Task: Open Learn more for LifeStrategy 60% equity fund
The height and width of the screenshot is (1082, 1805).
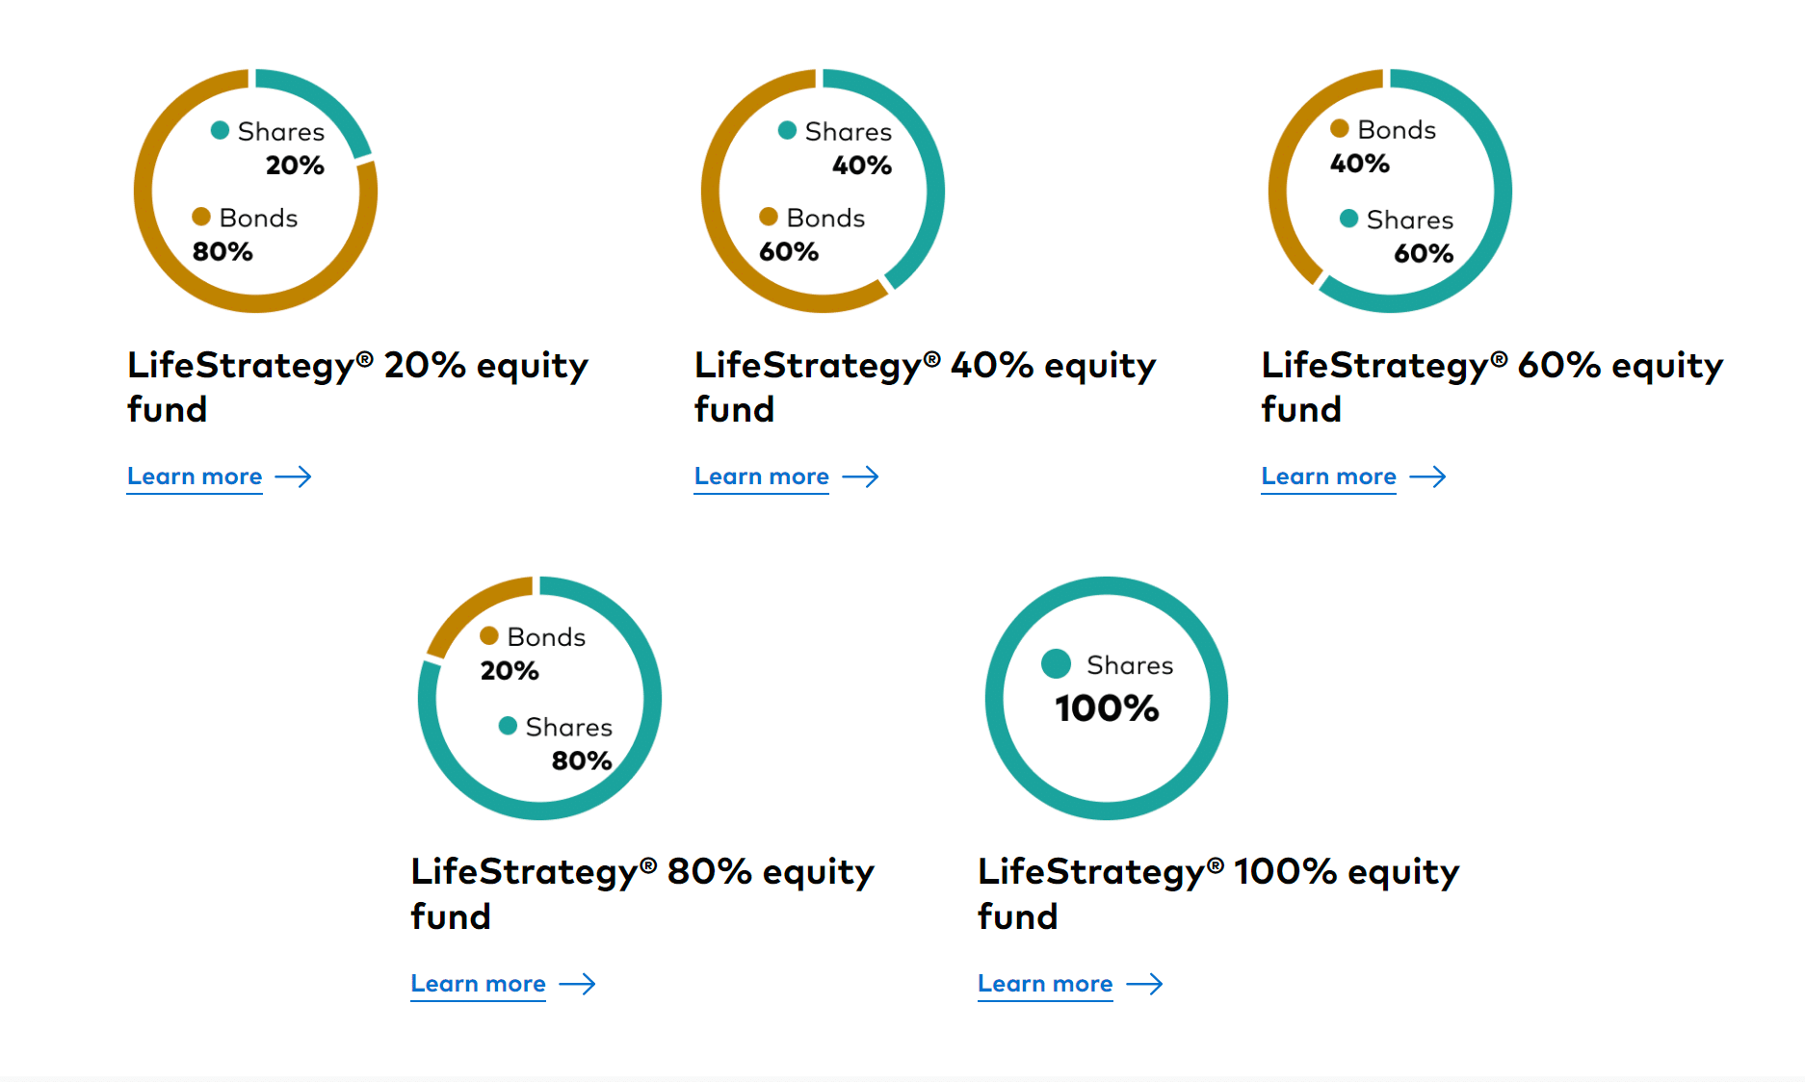Action: [1329, 477]
